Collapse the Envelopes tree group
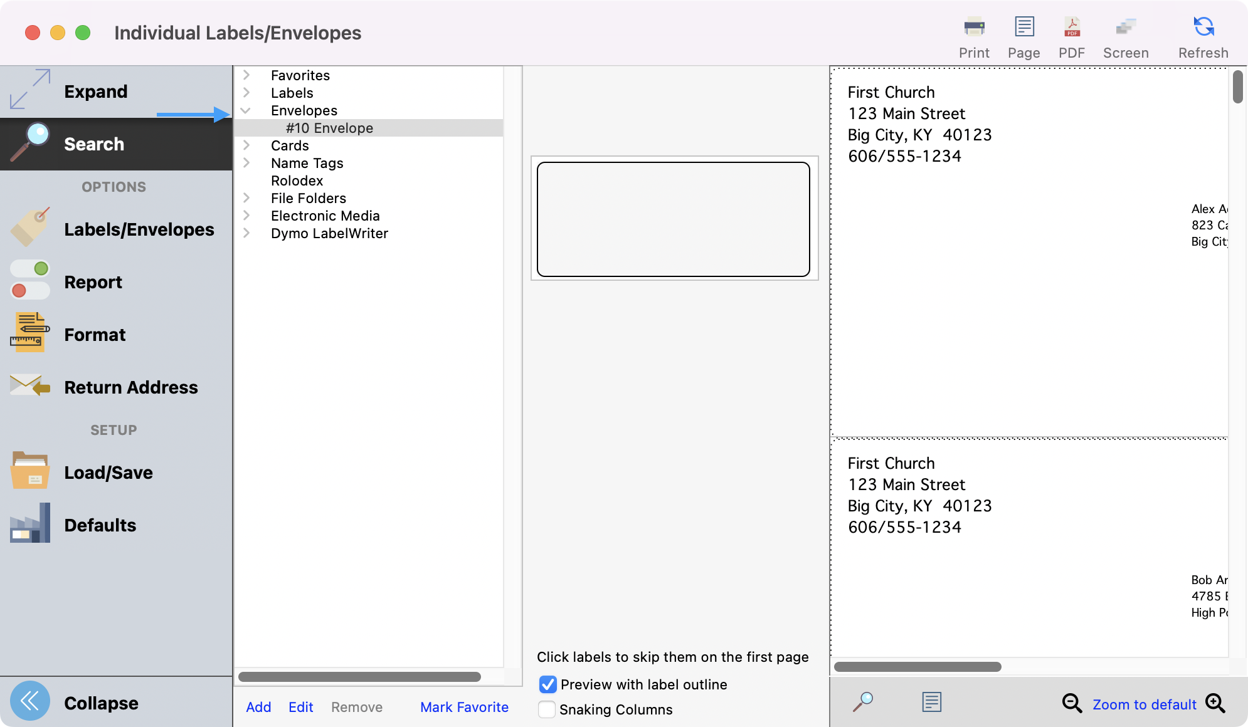The height and width of the screenshot is (727, 1248). click(246, 110)
